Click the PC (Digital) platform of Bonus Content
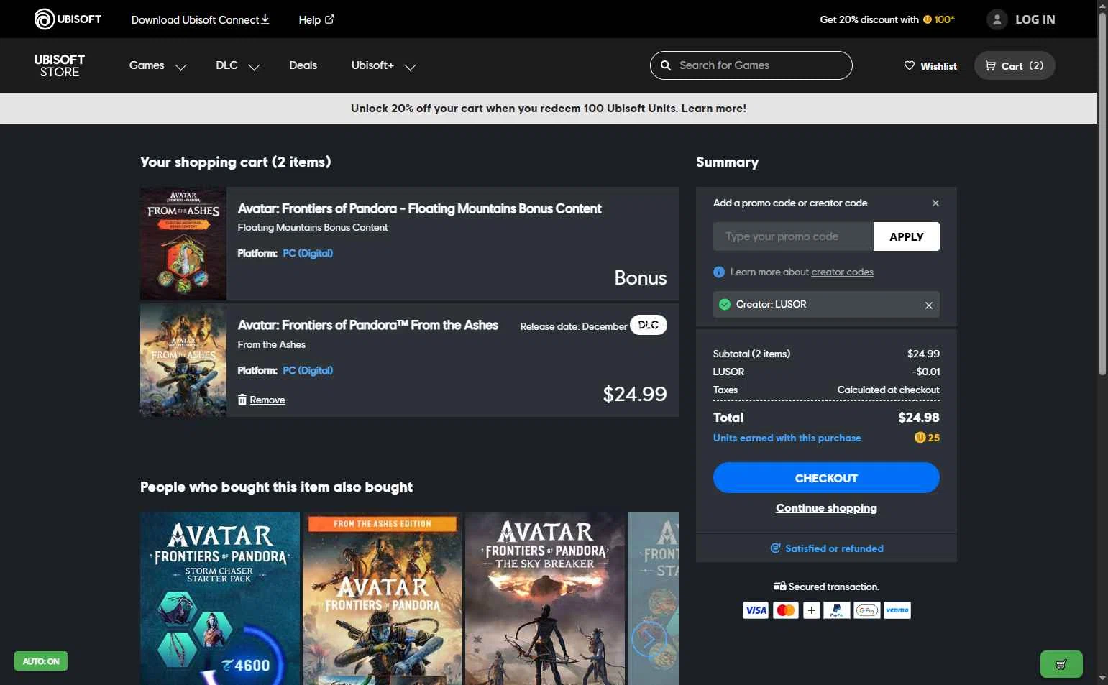1108x685 pixels. 308,253
